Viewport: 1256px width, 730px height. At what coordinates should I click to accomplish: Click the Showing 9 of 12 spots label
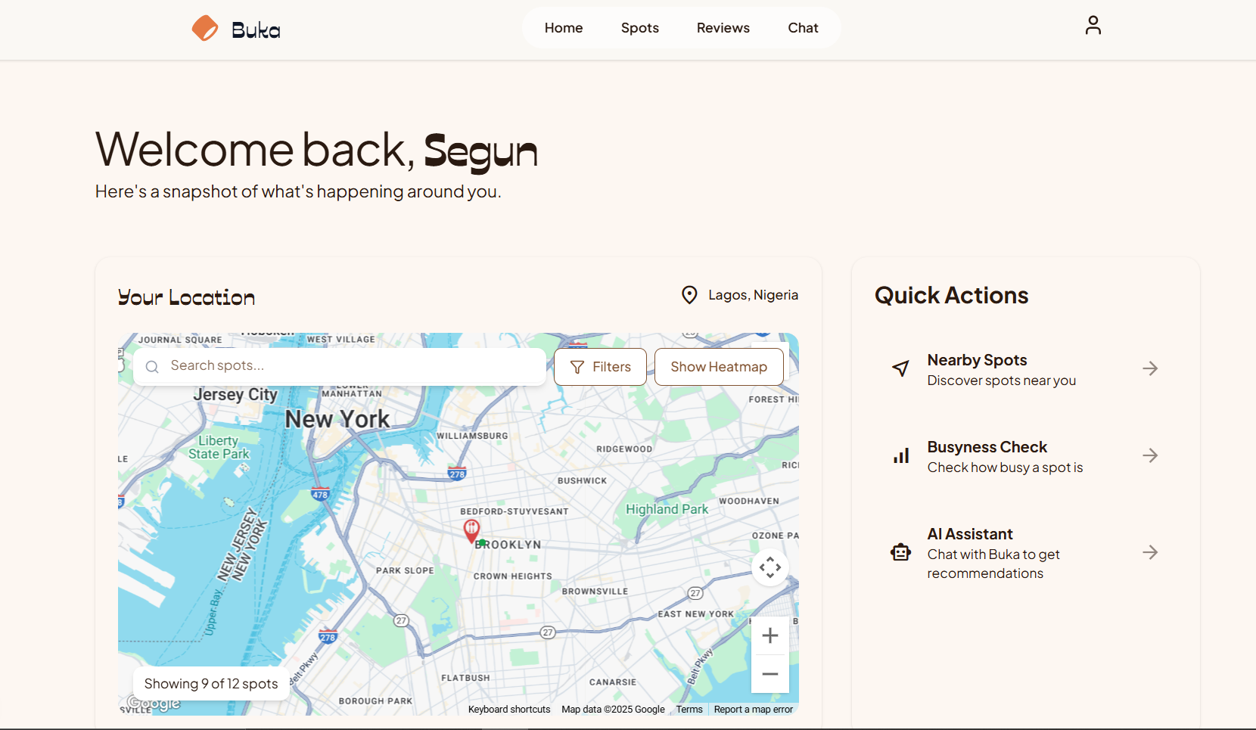tap(211, 684)
